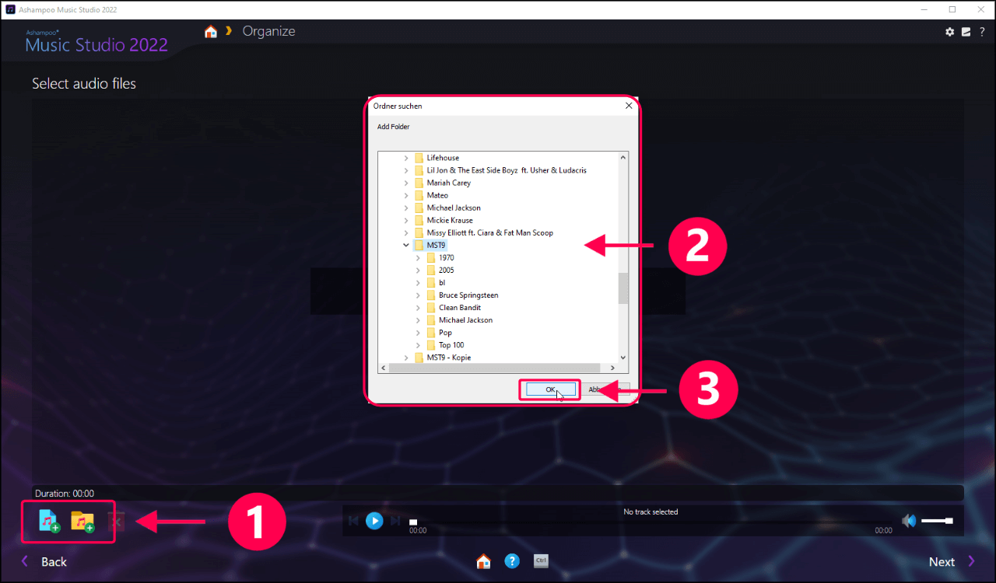Expand the 2005 subfolder
This screenshot has width=996, height=583.
pyautogui.click(x=419, y=270)
